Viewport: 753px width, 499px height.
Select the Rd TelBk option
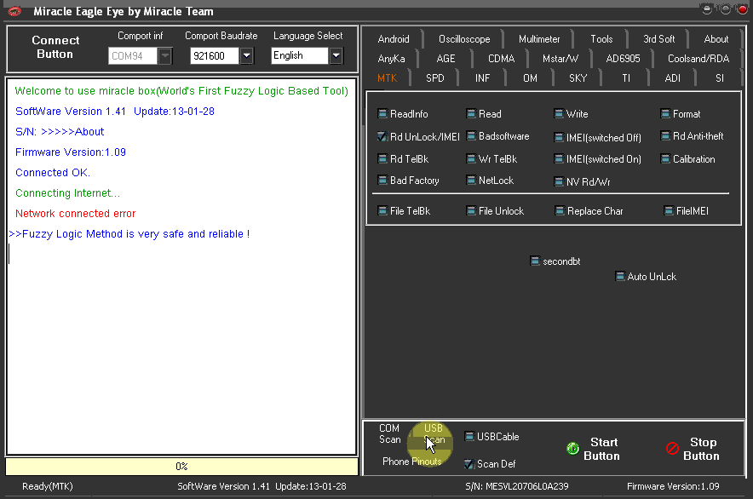(403, 159)
